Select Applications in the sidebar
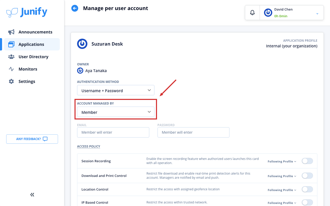 point(32,44)
